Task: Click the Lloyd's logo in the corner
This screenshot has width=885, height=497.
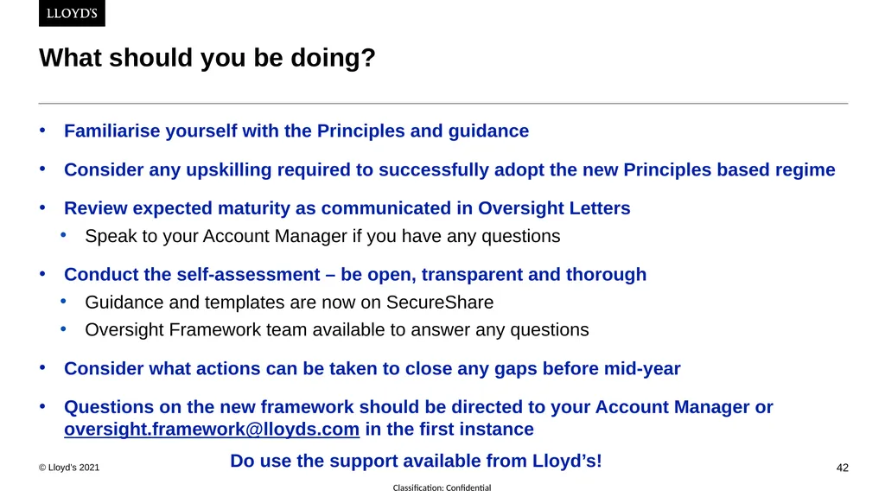Action: pos(72,13)
